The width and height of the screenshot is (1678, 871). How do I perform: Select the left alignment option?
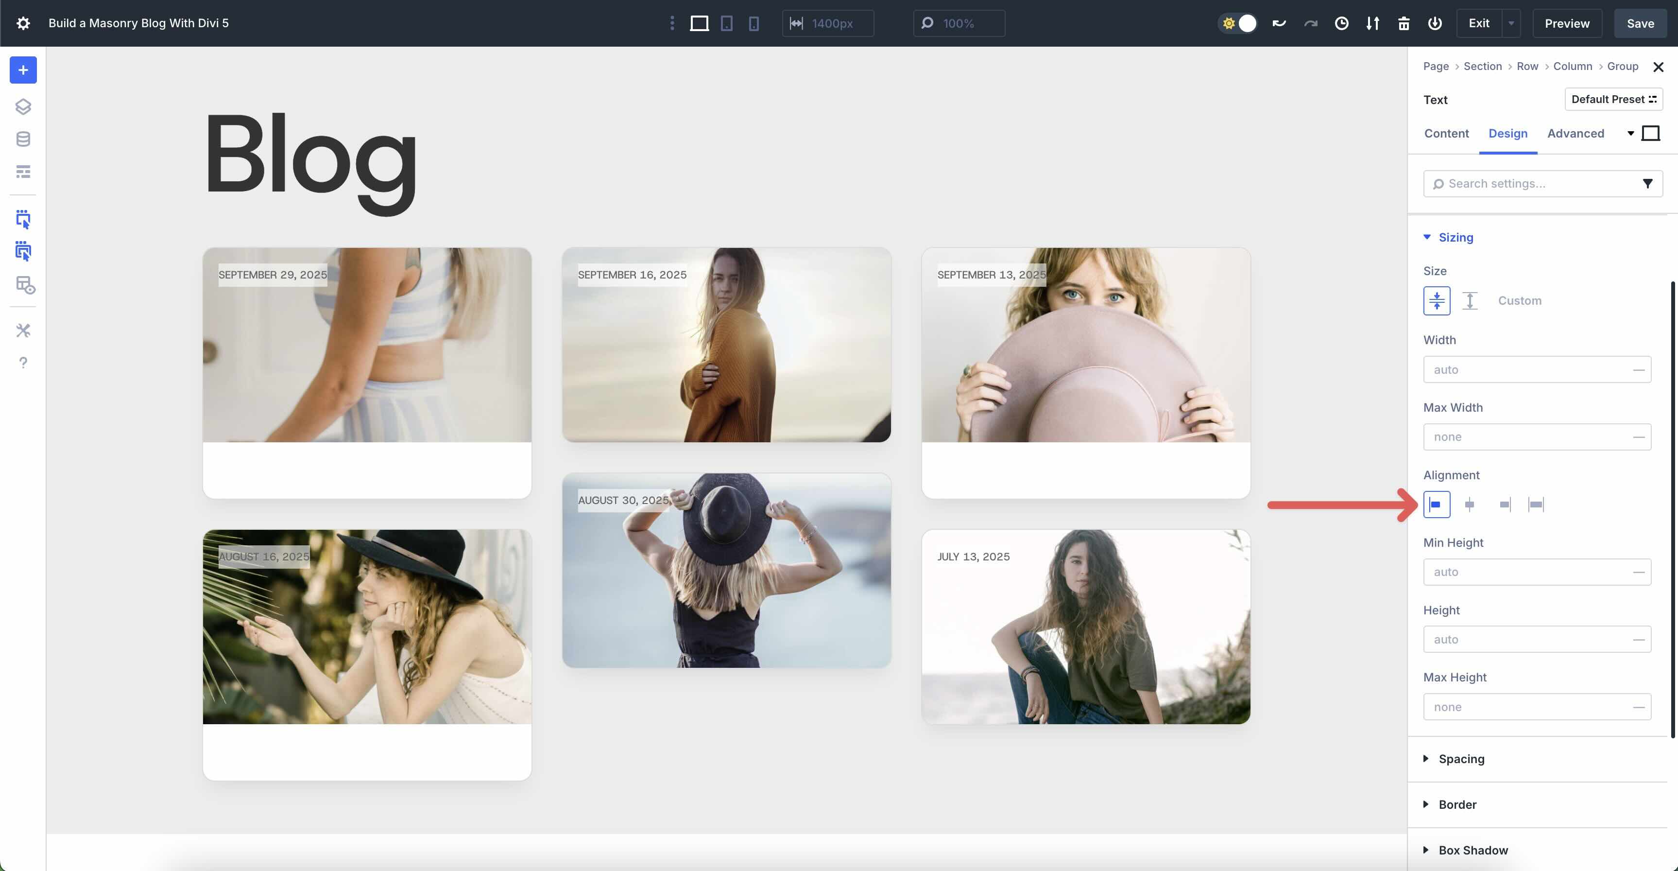pos(1438,504)
